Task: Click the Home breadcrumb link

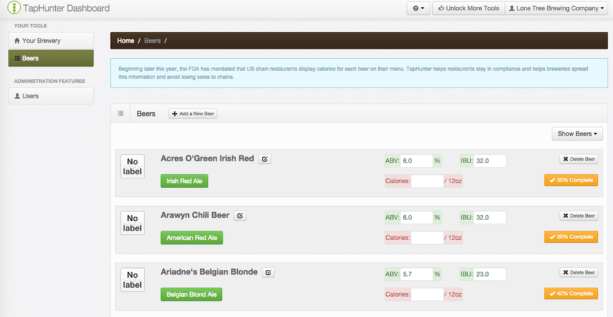Action: pyautogui.click(x=126, y=40)
